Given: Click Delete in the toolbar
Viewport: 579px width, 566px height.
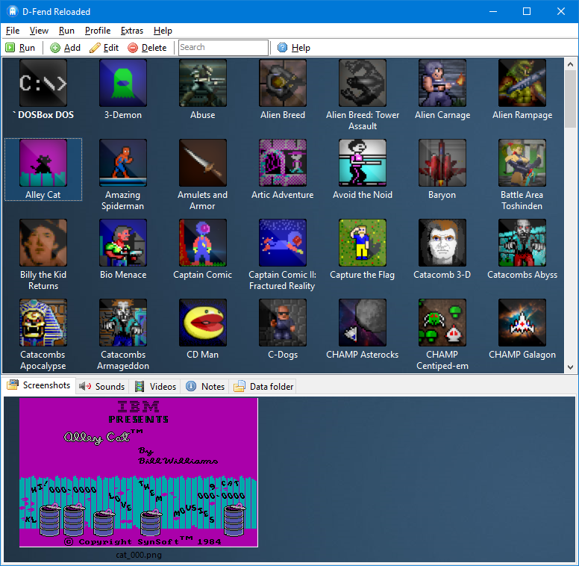Looking at the screenshot, I should (x=147, y=48).
